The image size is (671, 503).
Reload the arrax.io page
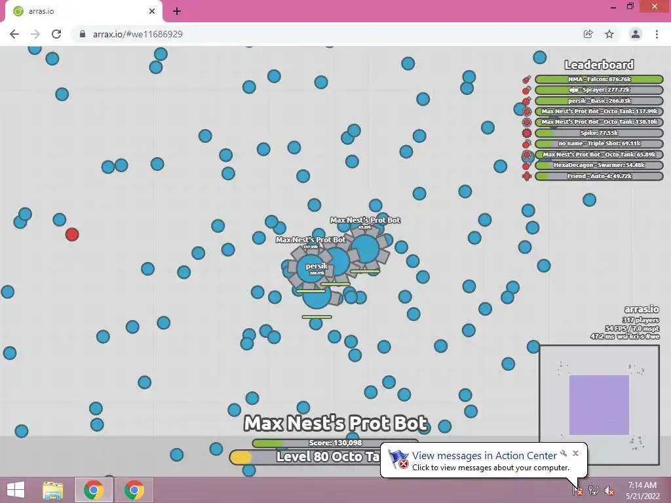[56, 34]
